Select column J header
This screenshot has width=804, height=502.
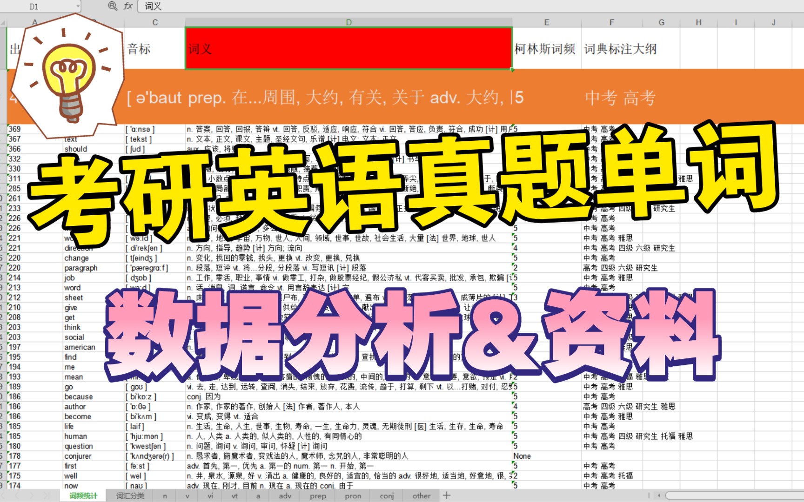(x=773, y=22)
